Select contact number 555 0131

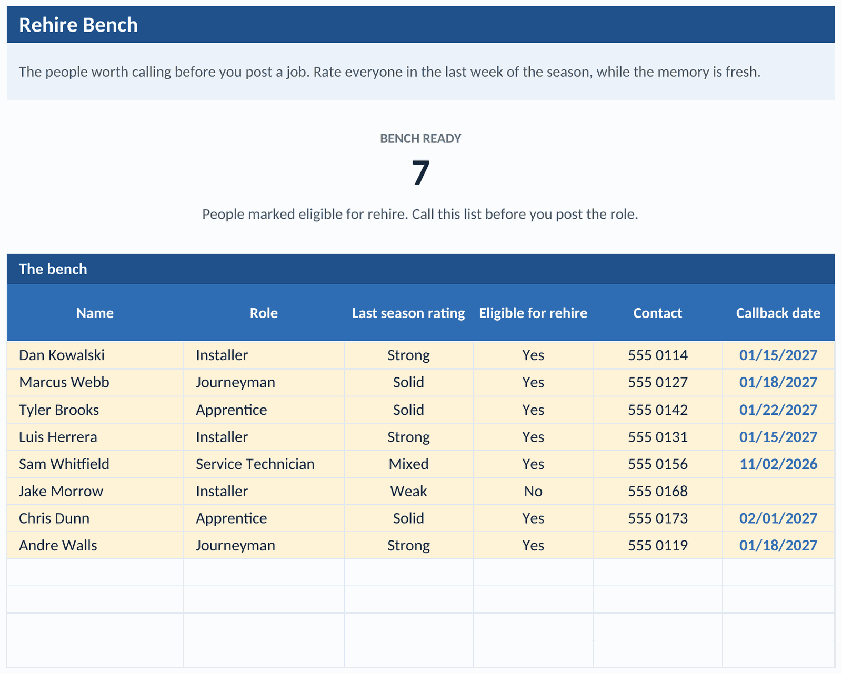pos(658,437)
